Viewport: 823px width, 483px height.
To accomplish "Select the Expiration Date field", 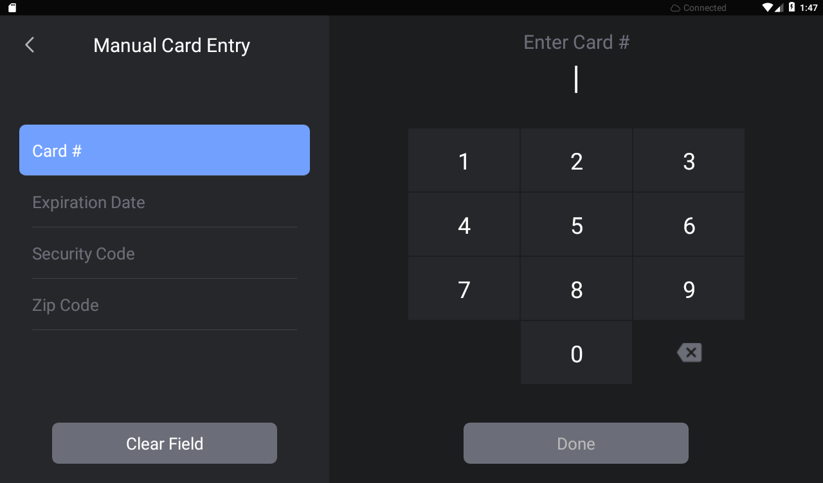I will point(164,202).
